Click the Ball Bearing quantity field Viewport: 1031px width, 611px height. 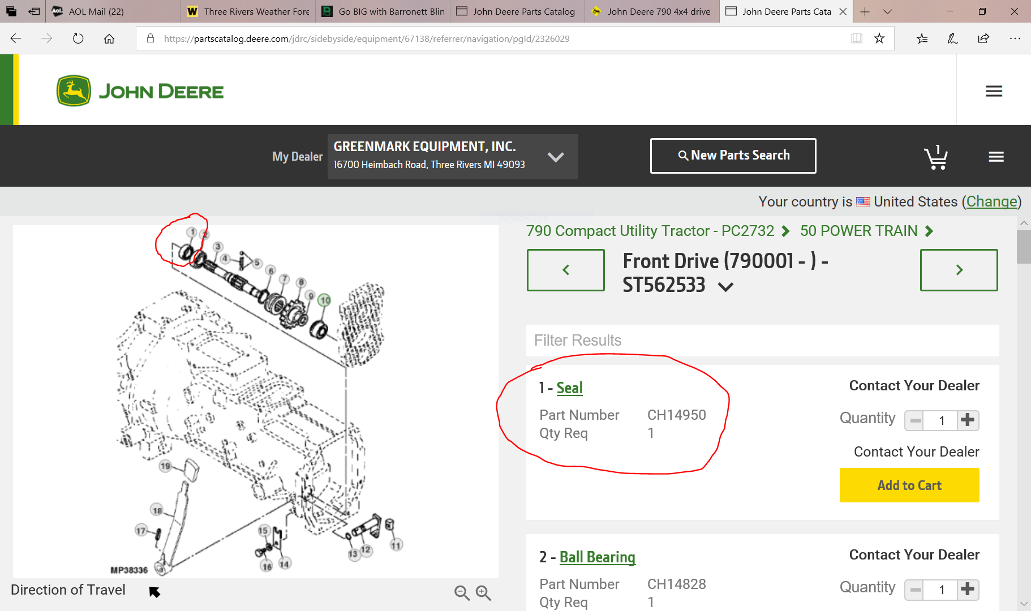pyautogui.click(x=941, y=590)
